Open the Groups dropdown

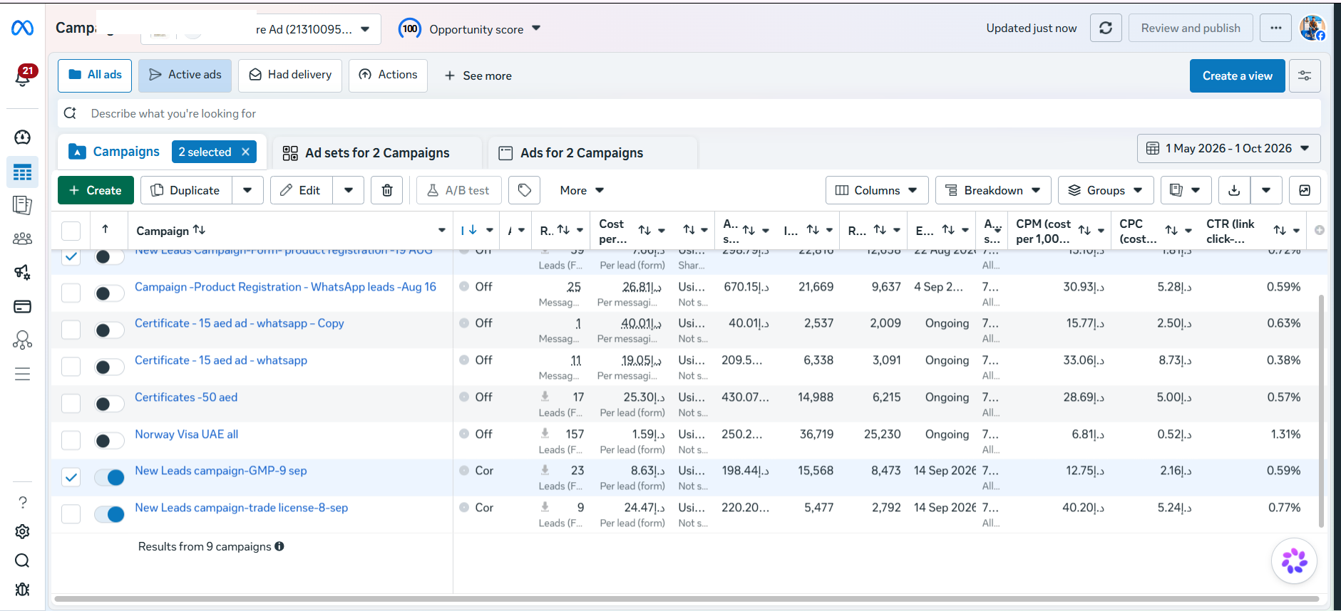tap(1106, 190)
